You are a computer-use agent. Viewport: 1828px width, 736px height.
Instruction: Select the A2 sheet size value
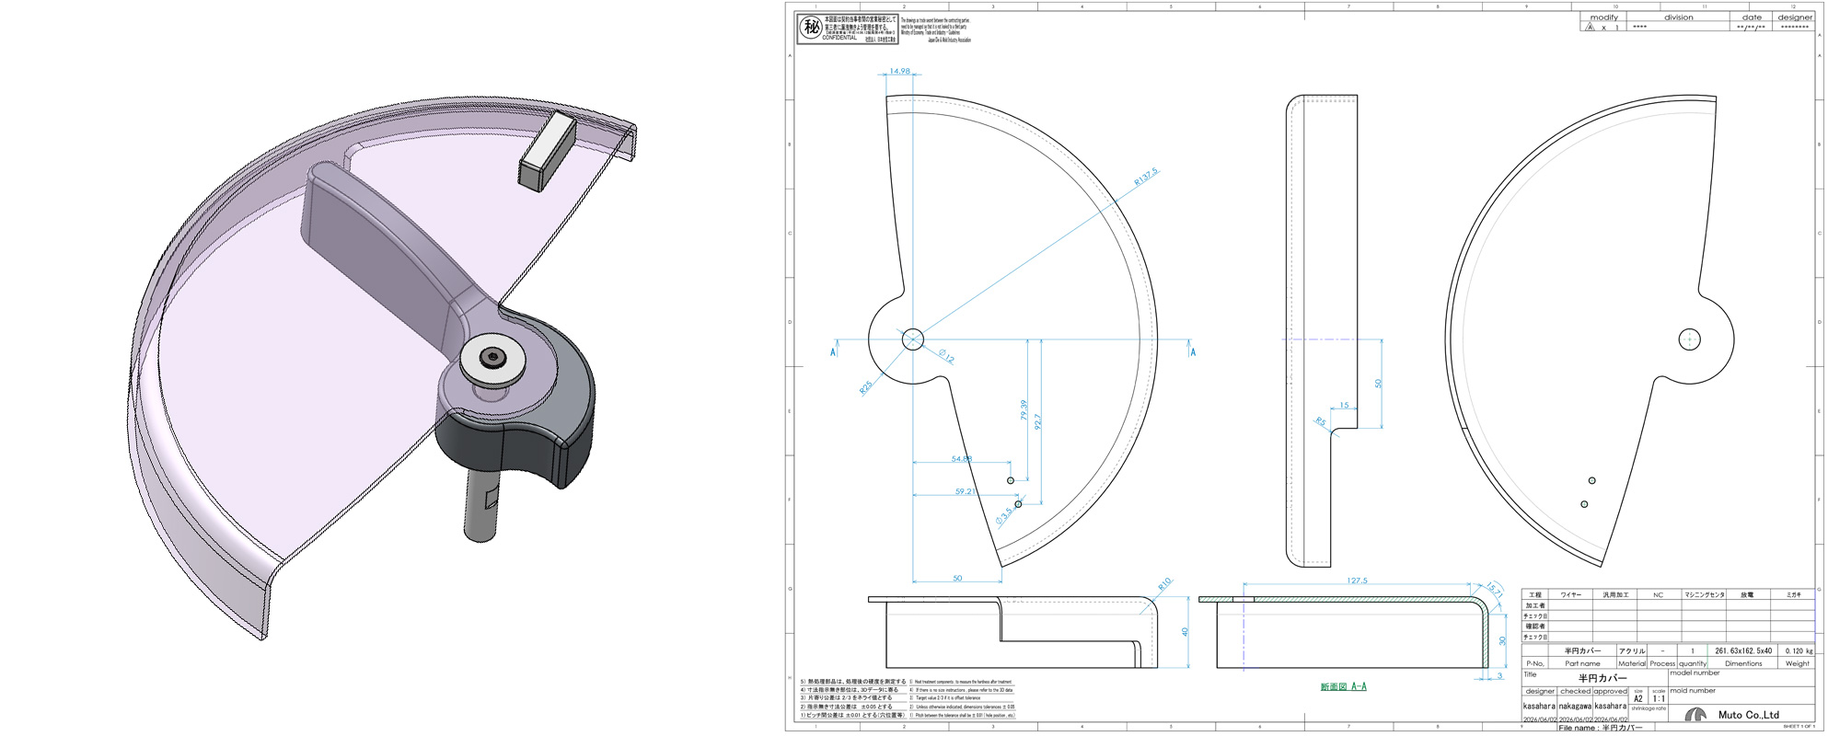[x=1638, y=698]
